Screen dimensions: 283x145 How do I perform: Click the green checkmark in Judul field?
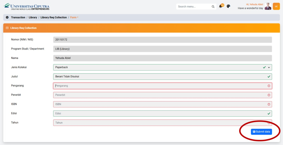(269, 76)
